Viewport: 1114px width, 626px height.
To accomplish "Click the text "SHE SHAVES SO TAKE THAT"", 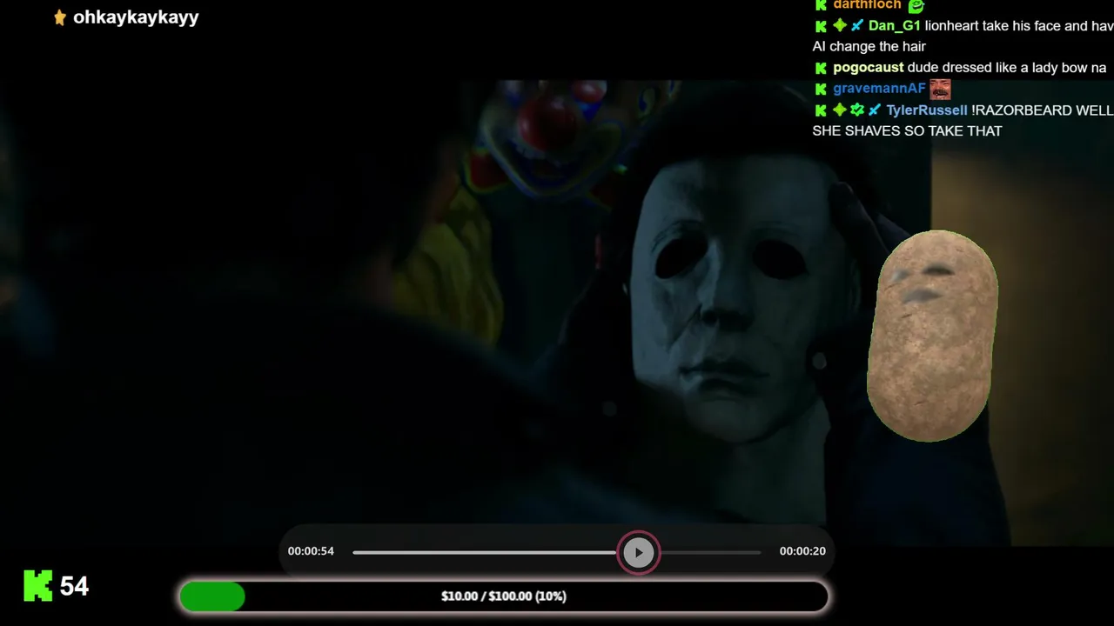I will tap(907, 131).
